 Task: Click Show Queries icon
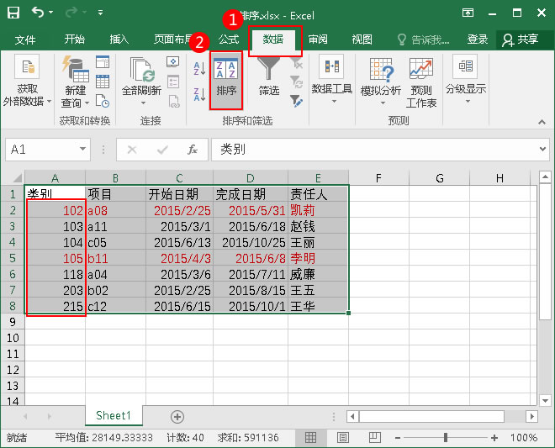click(103, 62)
